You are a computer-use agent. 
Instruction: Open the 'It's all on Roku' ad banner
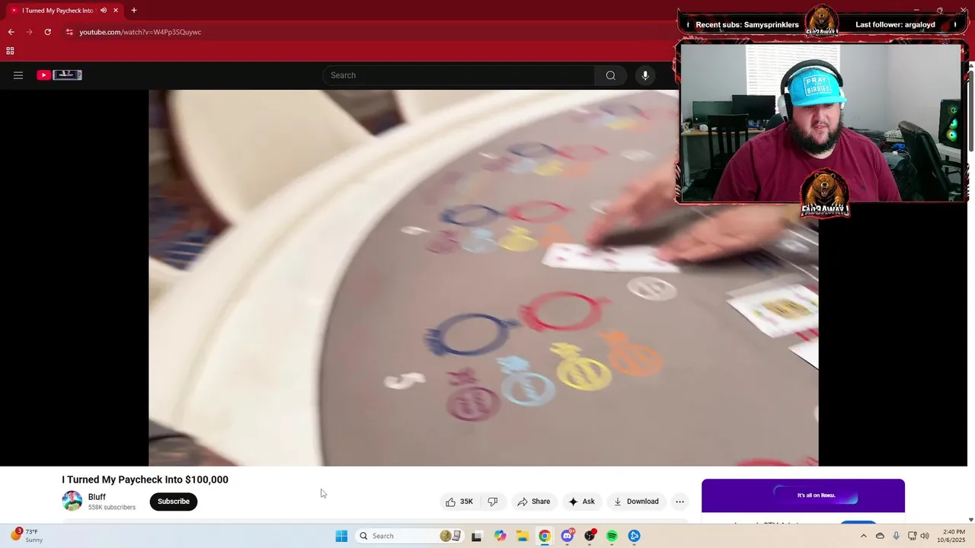click(x=803, y=496)
